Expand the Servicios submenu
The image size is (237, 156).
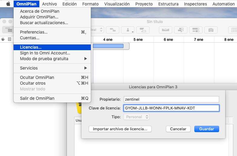(52, 68)
